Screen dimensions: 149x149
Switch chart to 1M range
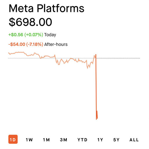pyautogui.click(x=46, y=140)
